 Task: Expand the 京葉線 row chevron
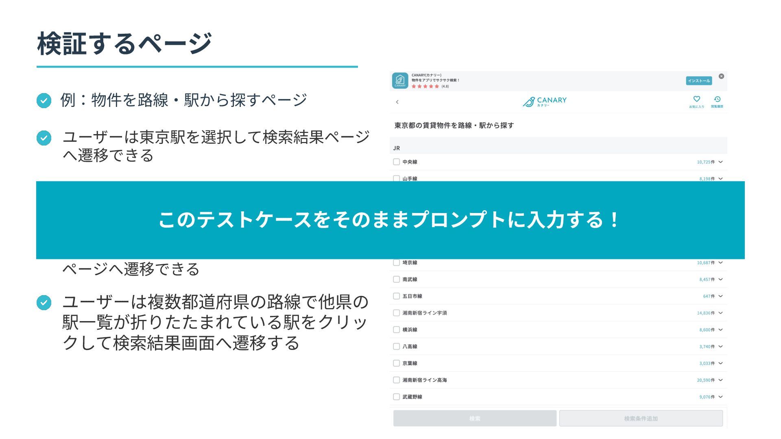(x=720, y=363)
